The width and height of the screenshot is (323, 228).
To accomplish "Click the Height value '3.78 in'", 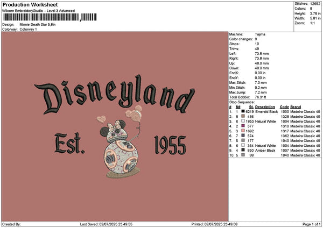I will pyautogui.click(x=315, y=13).
